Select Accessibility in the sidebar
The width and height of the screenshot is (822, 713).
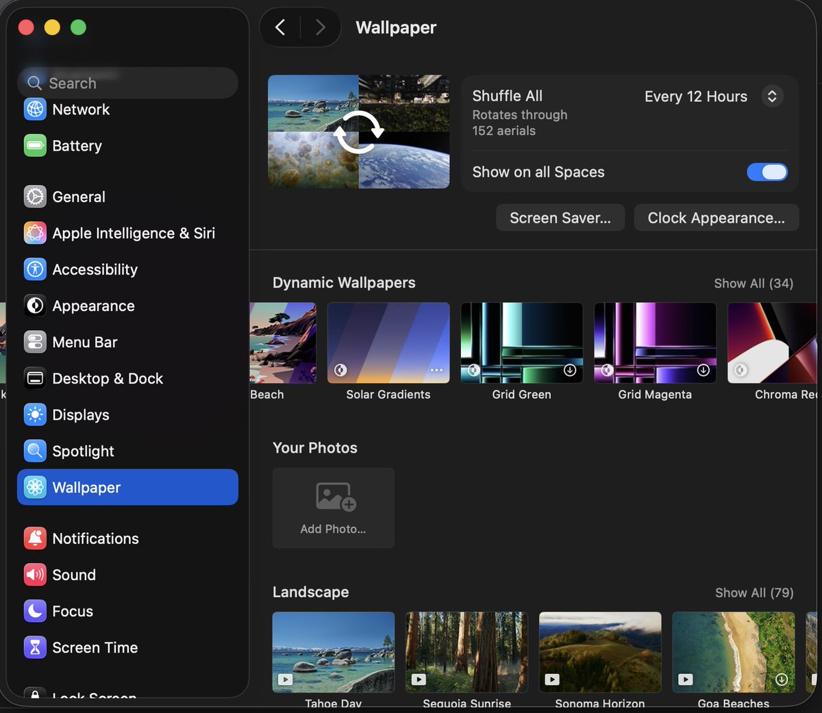[127, 269]
